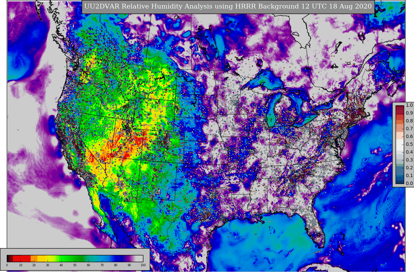414x272 pixels.
Task: Click the "0.7" label on right colorbar
Action: [409, 129]
